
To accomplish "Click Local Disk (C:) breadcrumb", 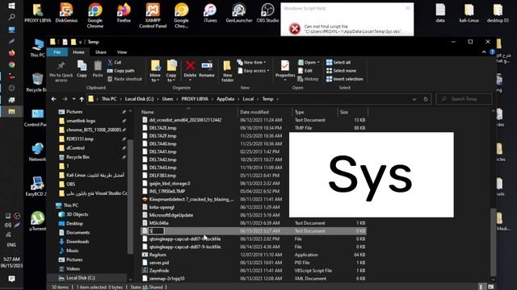I will tap(139, 99).
